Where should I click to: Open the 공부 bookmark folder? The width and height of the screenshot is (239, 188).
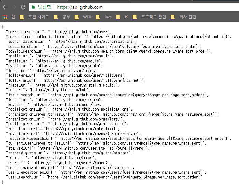pyautogui.click(x=62, y=17)
